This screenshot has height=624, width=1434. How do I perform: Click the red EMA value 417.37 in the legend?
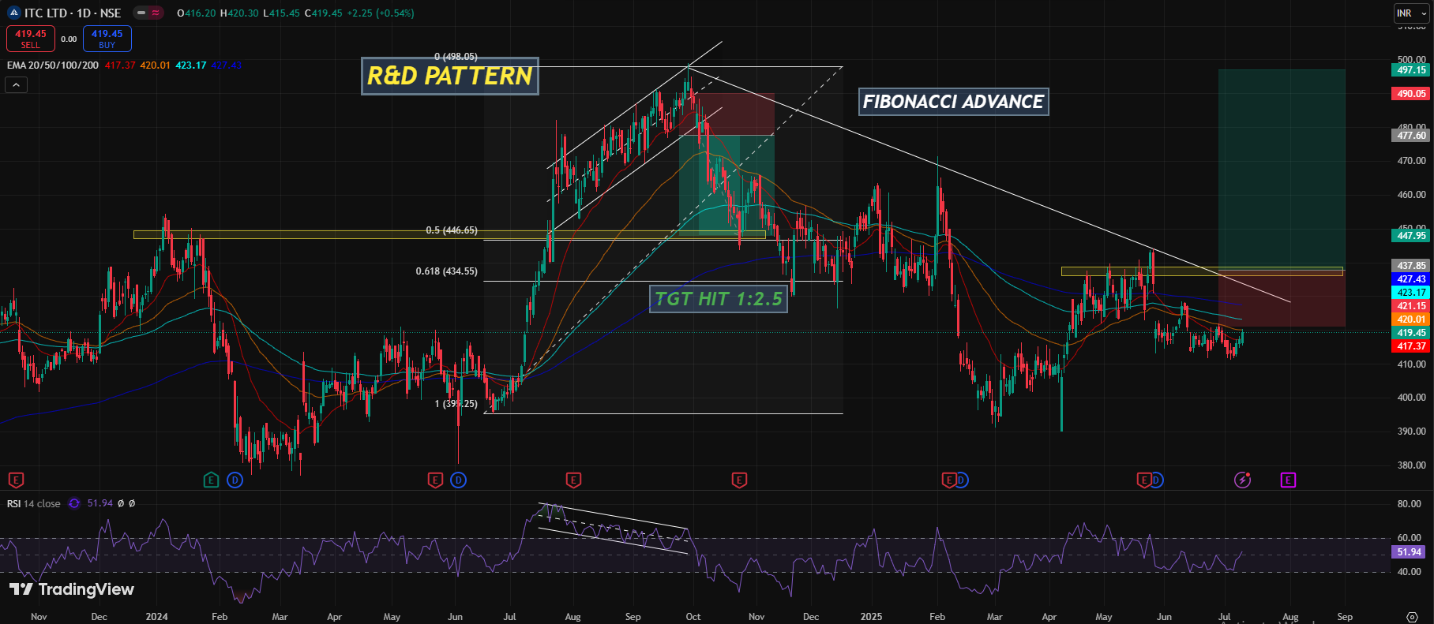point(120,65)
